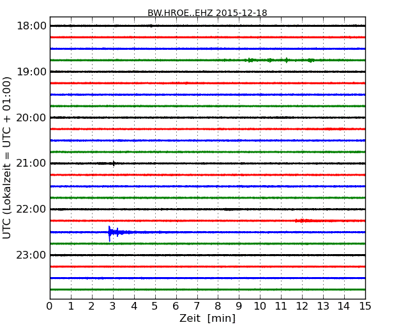Image resolution: width=415 pixels, height=332 pixels.
Task: Click the plot title BW.HROE..EHZ 2015-12-18
Action: 207,13
